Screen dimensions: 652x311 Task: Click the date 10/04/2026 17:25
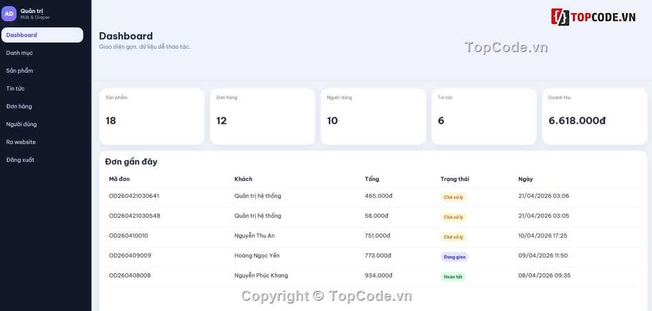tap(543, 236)
